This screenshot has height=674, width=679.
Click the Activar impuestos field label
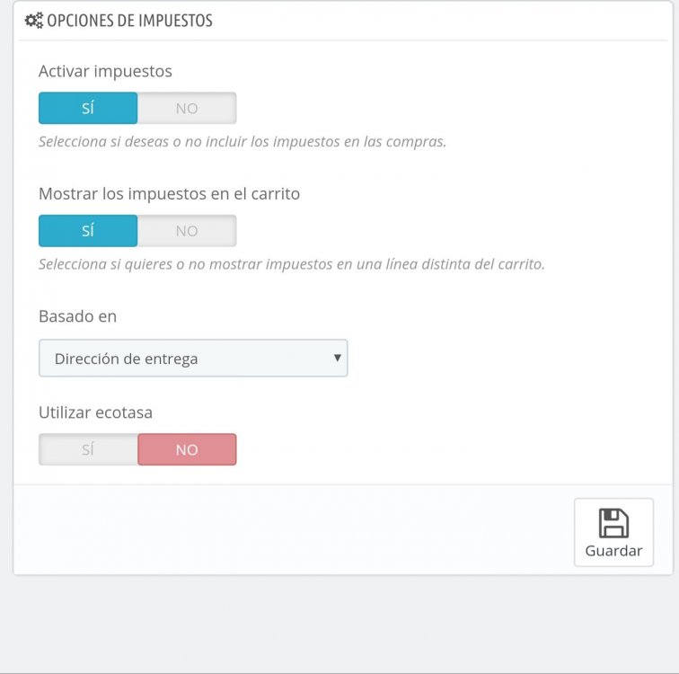pos(105,70)
